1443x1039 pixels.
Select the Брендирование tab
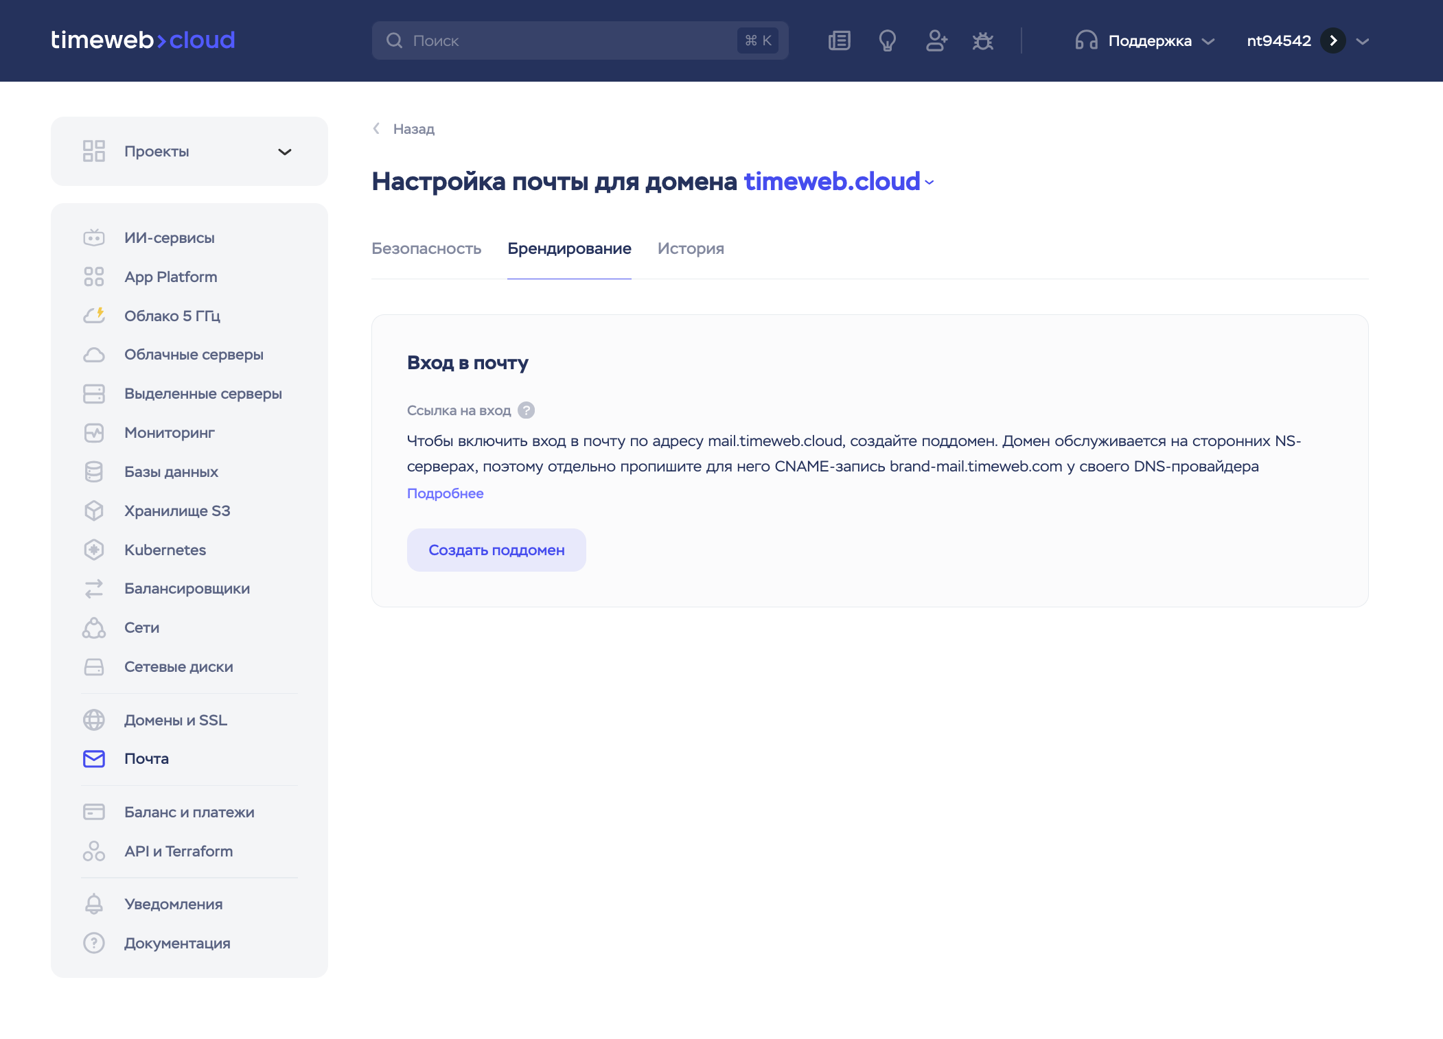569,248
